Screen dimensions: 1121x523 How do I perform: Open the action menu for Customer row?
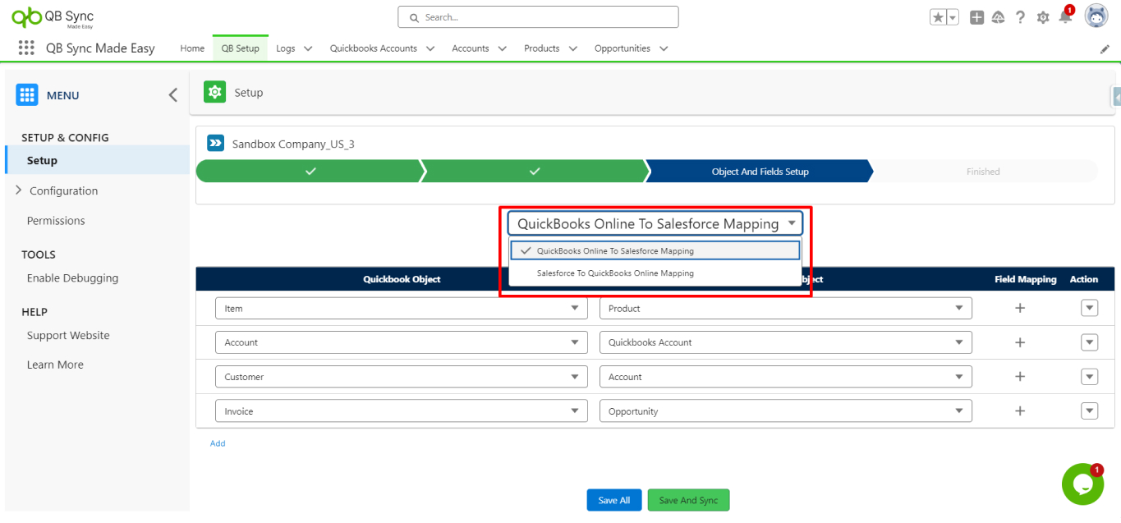point(1090,377)
